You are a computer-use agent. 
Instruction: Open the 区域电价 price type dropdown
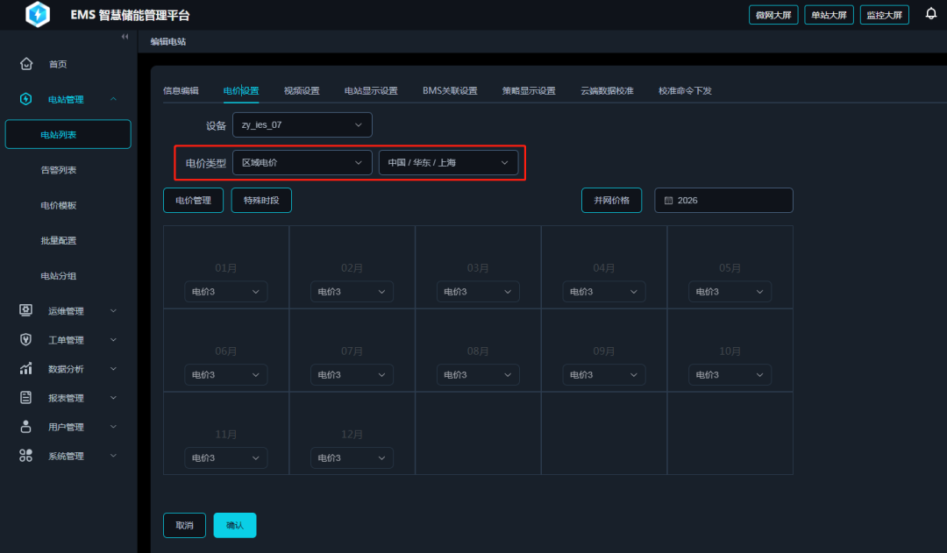pos(302,163)
